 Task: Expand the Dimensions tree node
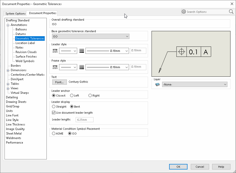(8, 70)
